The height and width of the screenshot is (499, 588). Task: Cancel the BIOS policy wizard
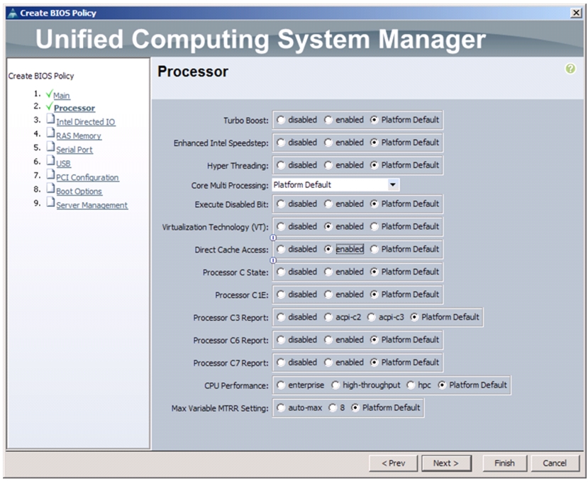555,464
